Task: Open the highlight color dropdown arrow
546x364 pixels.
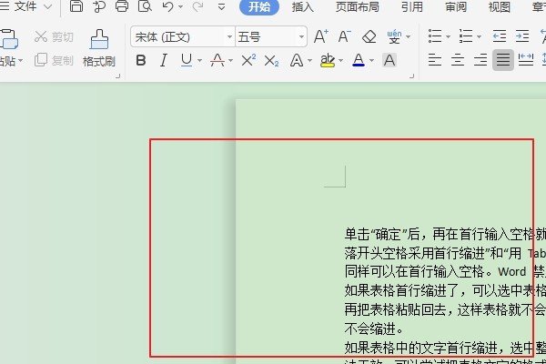Action: pos(340,61)
